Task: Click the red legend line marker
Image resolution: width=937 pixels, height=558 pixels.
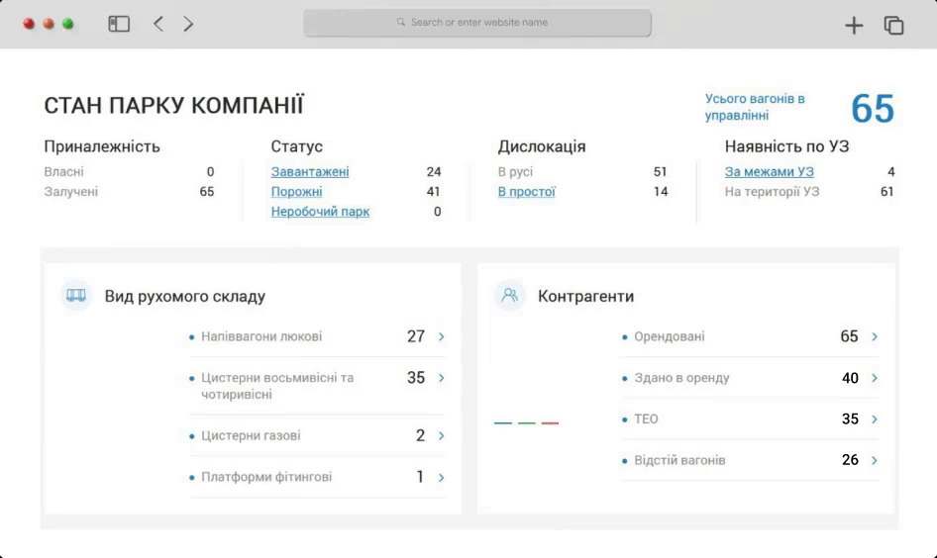Action: pyautogui.click(x=550, y=423)
